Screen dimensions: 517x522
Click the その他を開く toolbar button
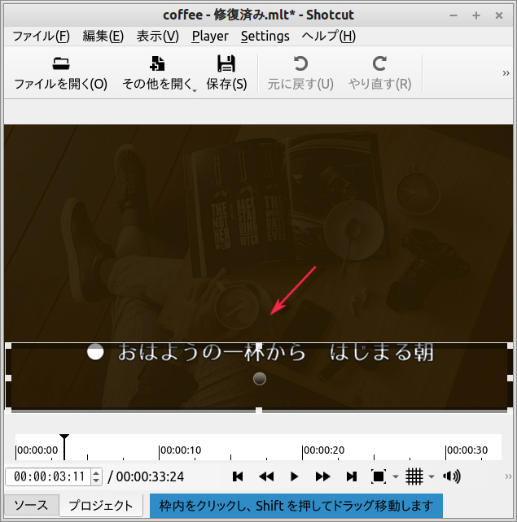coord(157,73)
